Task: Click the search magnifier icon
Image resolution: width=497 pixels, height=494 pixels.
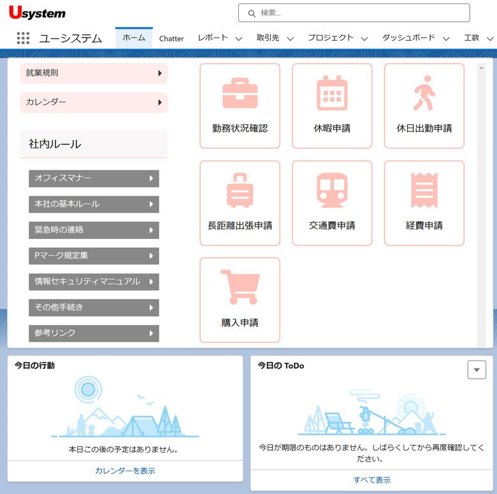Action: (x=252, y=13)
